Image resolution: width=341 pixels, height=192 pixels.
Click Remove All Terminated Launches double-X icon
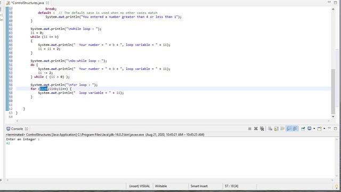click(x=262, y=129)
